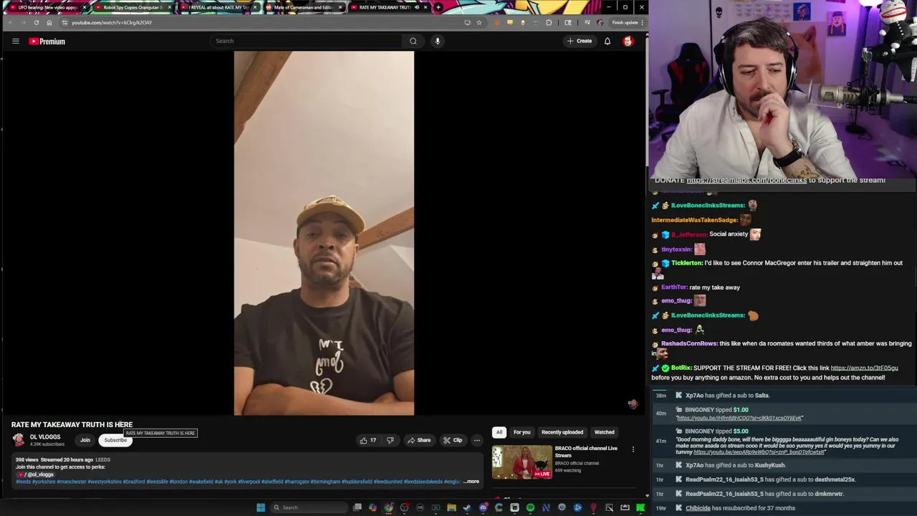Open OL VLOGGS channel avatar
The image size is (917, 516).
tap(19, 440)
